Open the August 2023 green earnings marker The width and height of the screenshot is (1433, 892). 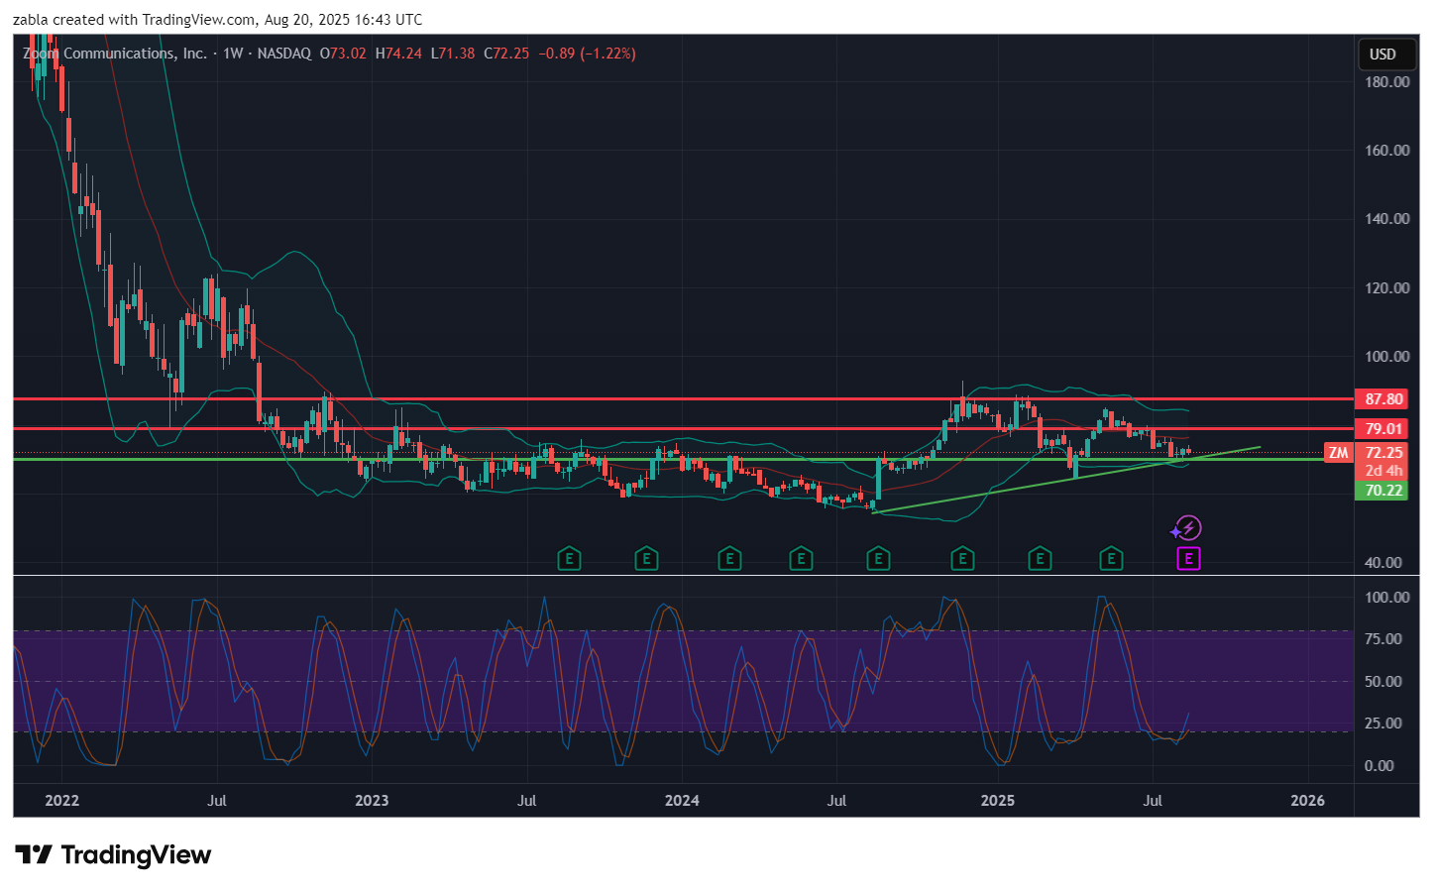569,559
